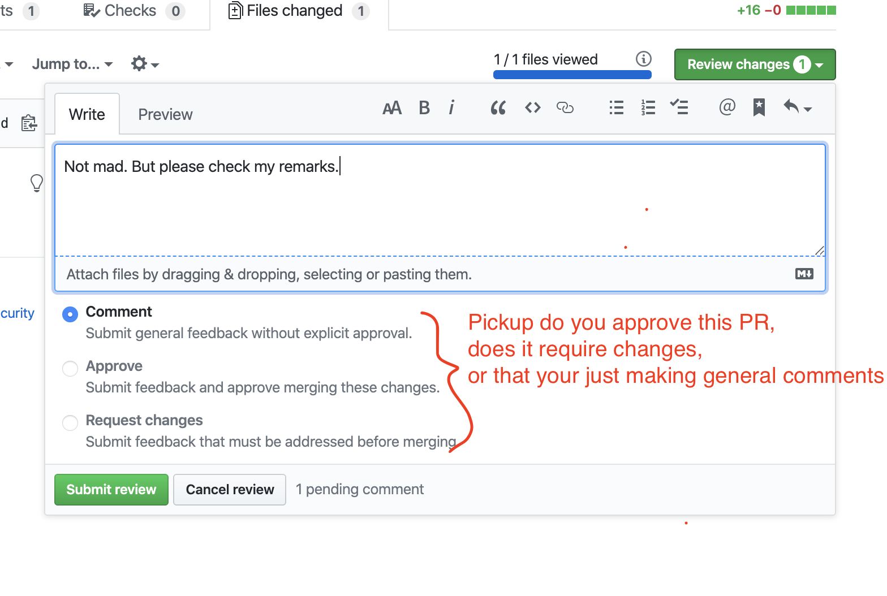Select the Comment radio option
Screen dimensions: 887x596
70,314
